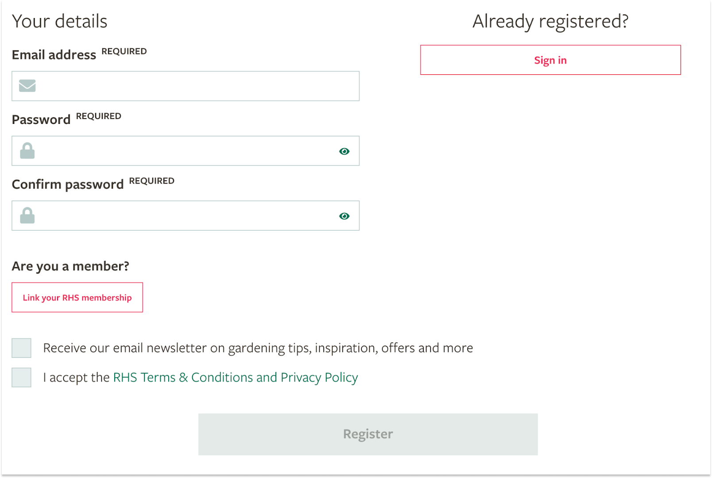Click the Your details heading

click(59, 21)
